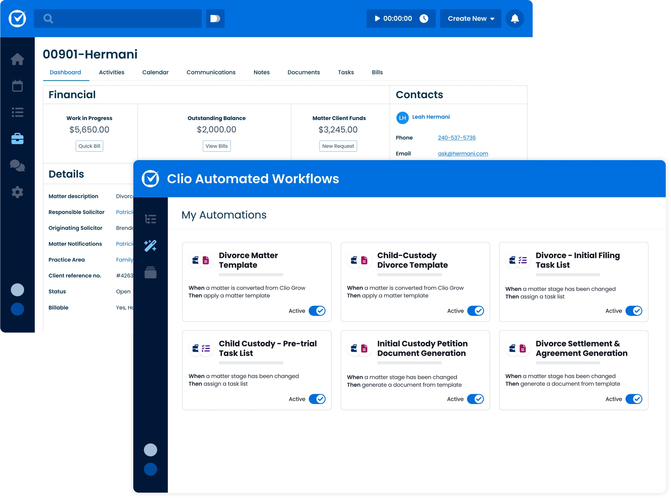Viewport: 671px width, 498px height.
Task: Click the search input field in the top bar
Action: click(118, 19)
